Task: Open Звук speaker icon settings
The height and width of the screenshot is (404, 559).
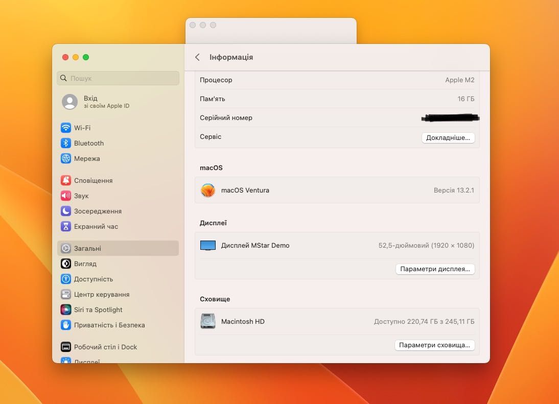Action: (65, 196)
